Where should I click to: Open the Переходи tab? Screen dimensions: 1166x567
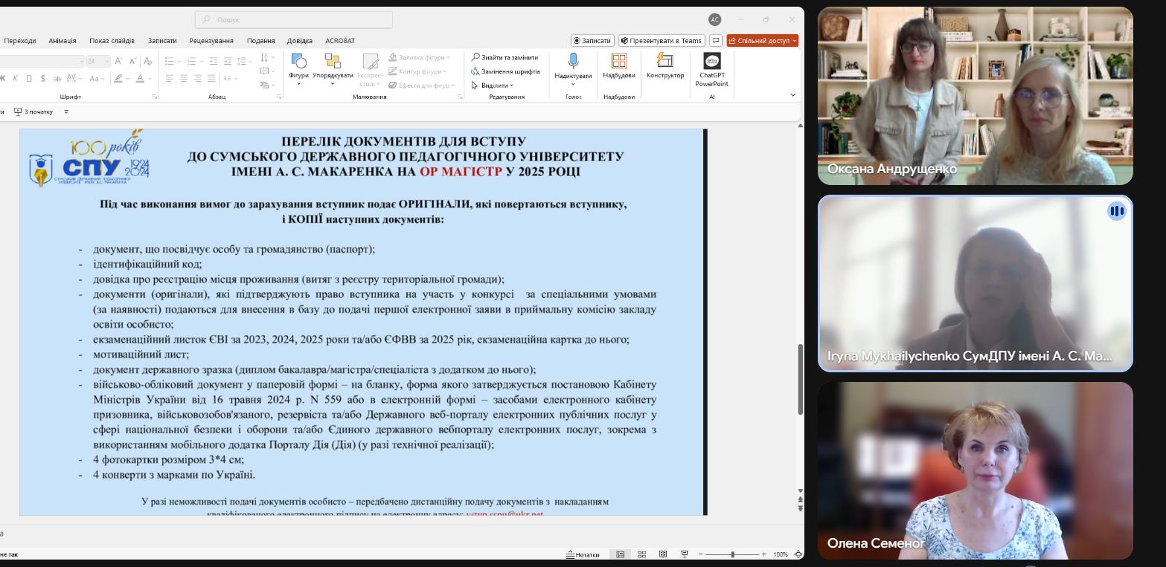20,40
